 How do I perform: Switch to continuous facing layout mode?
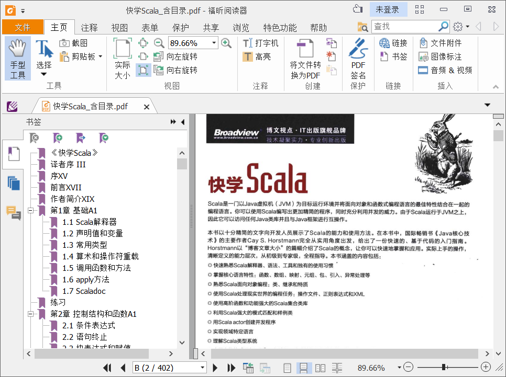337,368
